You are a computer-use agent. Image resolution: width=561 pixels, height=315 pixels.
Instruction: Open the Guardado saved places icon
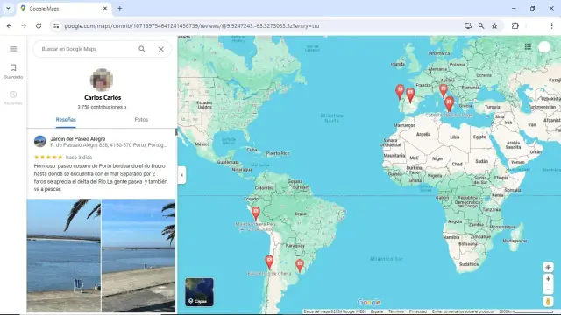click(13, 72)
